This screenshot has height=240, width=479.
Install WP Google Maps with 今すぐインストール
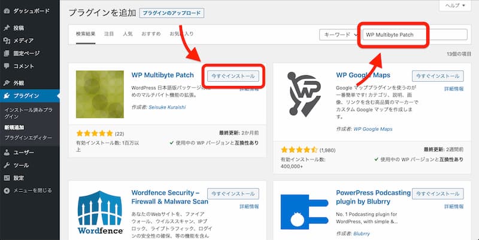pyautogui.click(x=438, y=76)
